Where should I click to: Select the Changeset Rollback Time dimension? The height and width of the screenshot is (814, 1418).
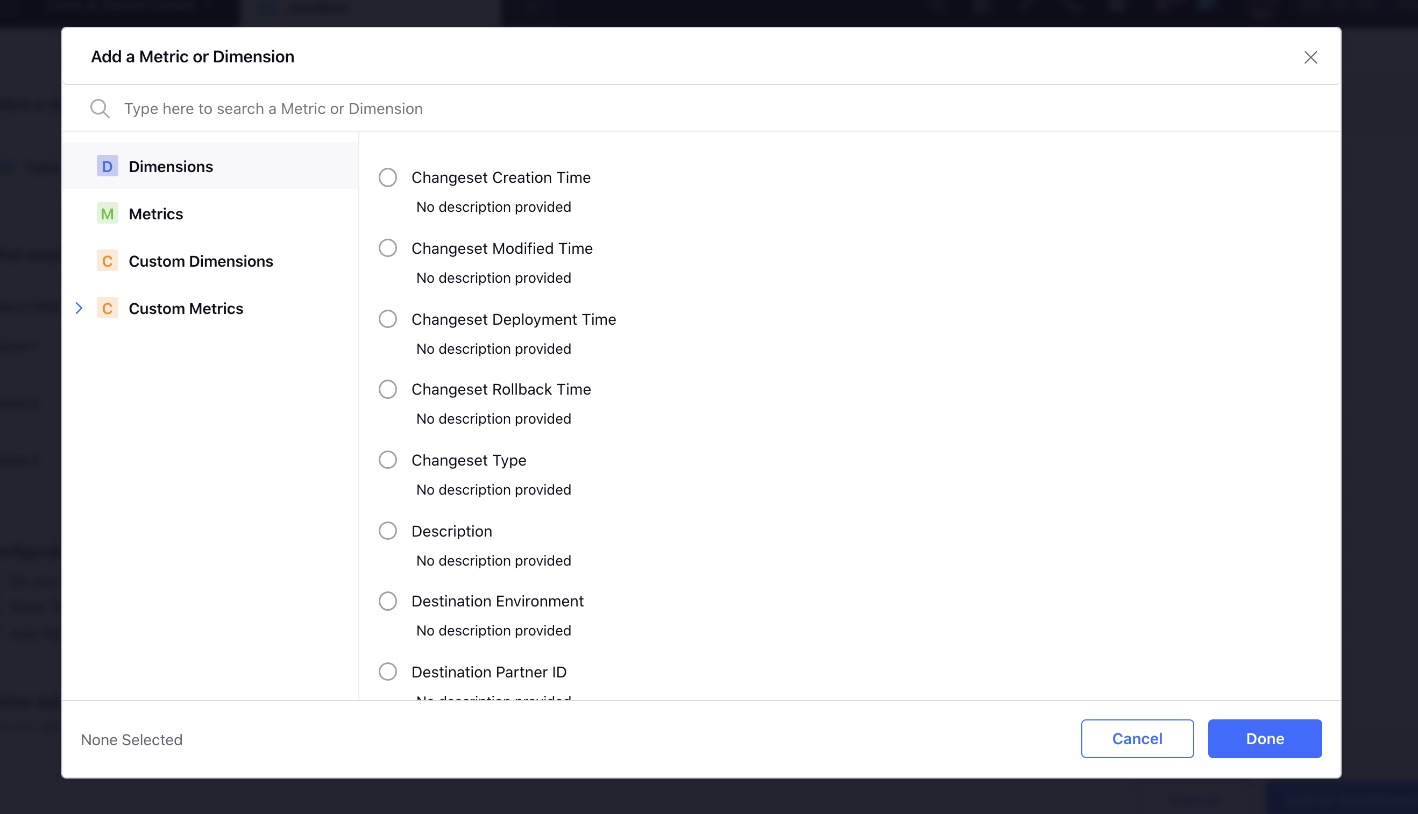(388, 389)
